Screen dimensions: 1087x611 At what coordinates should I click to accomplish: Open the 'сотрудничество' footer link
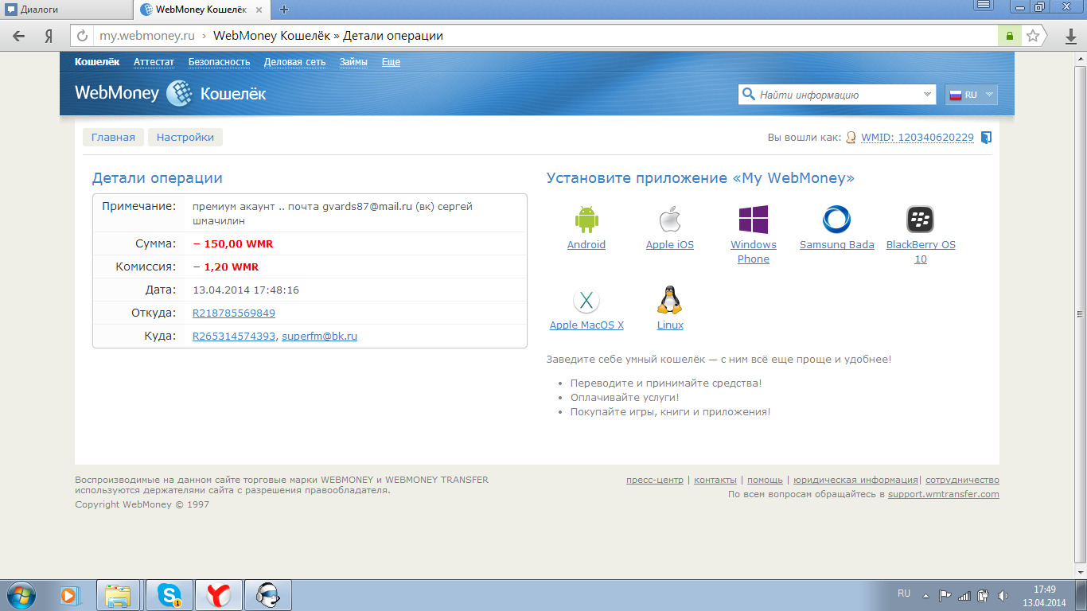coord(962,480)
